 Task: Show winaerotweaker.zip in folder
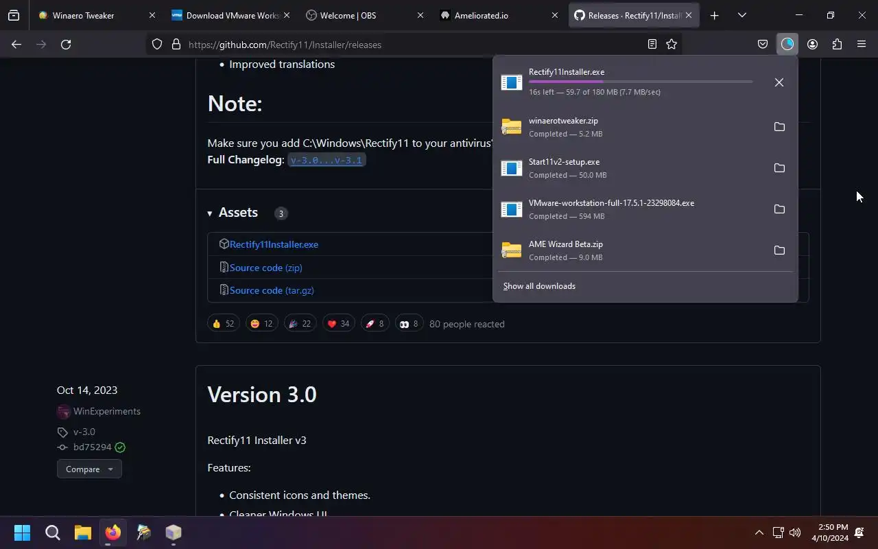pyautogui.click(x=779, y=127)
